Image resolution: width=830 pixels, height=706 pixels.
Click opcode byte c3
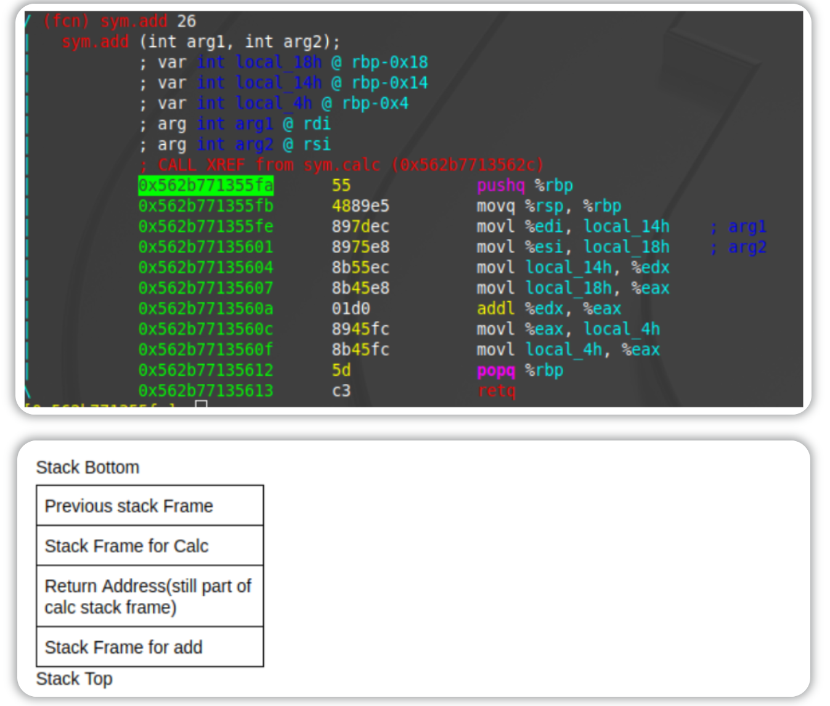pyautogui.click(x=341, y=391)
